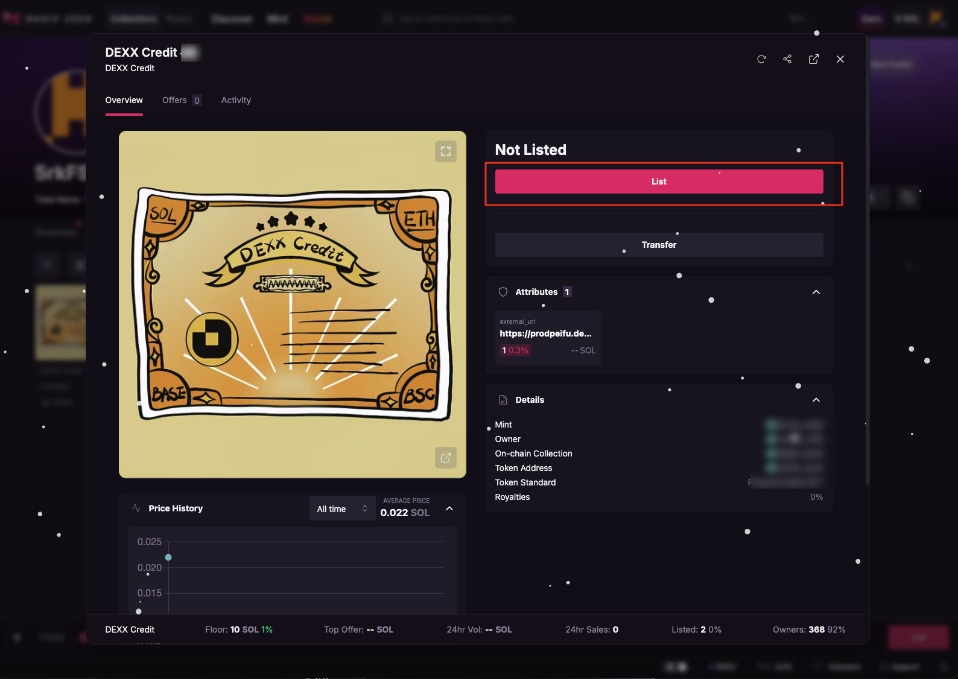958x679 pixels.
Task: Click the Floor: 10 SOL stat
Action: (x=239, y=630)
